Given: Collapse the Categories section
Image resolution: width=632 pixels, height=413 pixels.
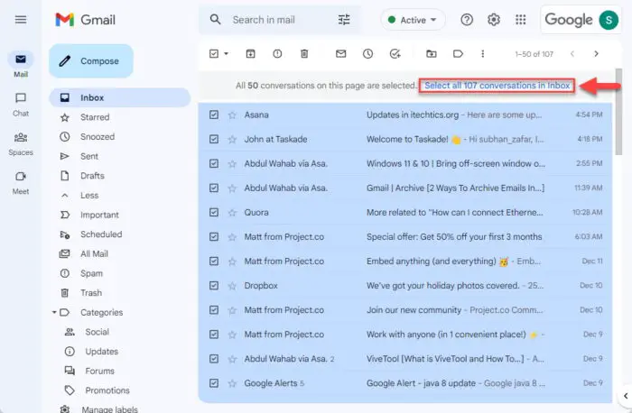Looking at the screenshot, I should click(53, 313).
